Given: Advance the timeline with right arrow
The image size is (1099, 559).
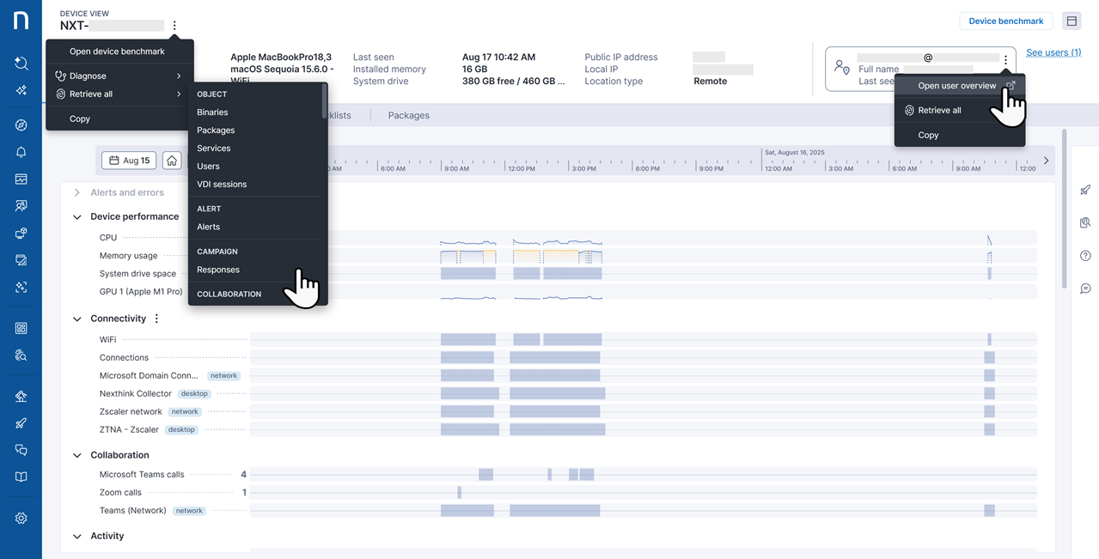Looking at the screenshot, I should (1046, 161).
